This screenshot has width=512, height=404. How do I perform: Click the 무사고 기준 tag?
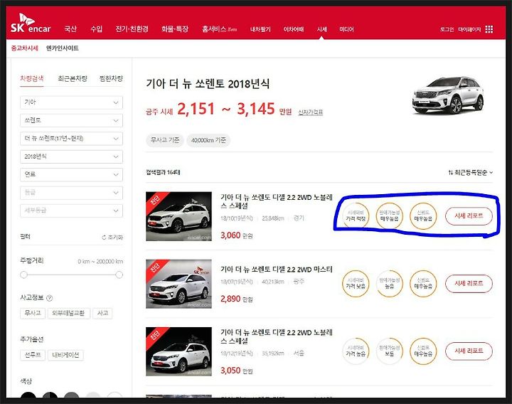[x=164, y=140]
